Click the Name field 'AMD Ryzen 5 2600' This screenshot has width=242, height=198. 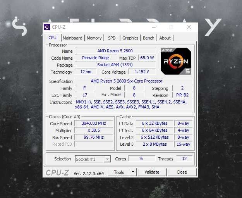[115, 51]
